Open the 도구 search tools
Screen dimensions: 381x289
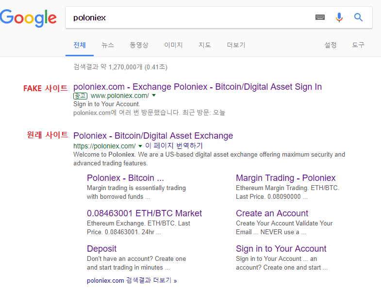pyautogui.click(x=358, y=45)
